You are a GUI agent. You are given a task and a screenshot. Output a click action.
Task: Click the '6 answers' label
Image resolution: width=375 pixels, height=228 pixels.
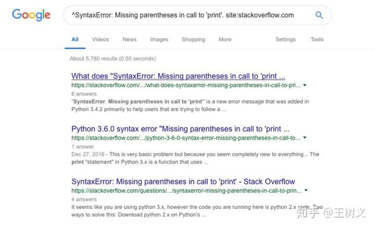(x=84, y=94)
